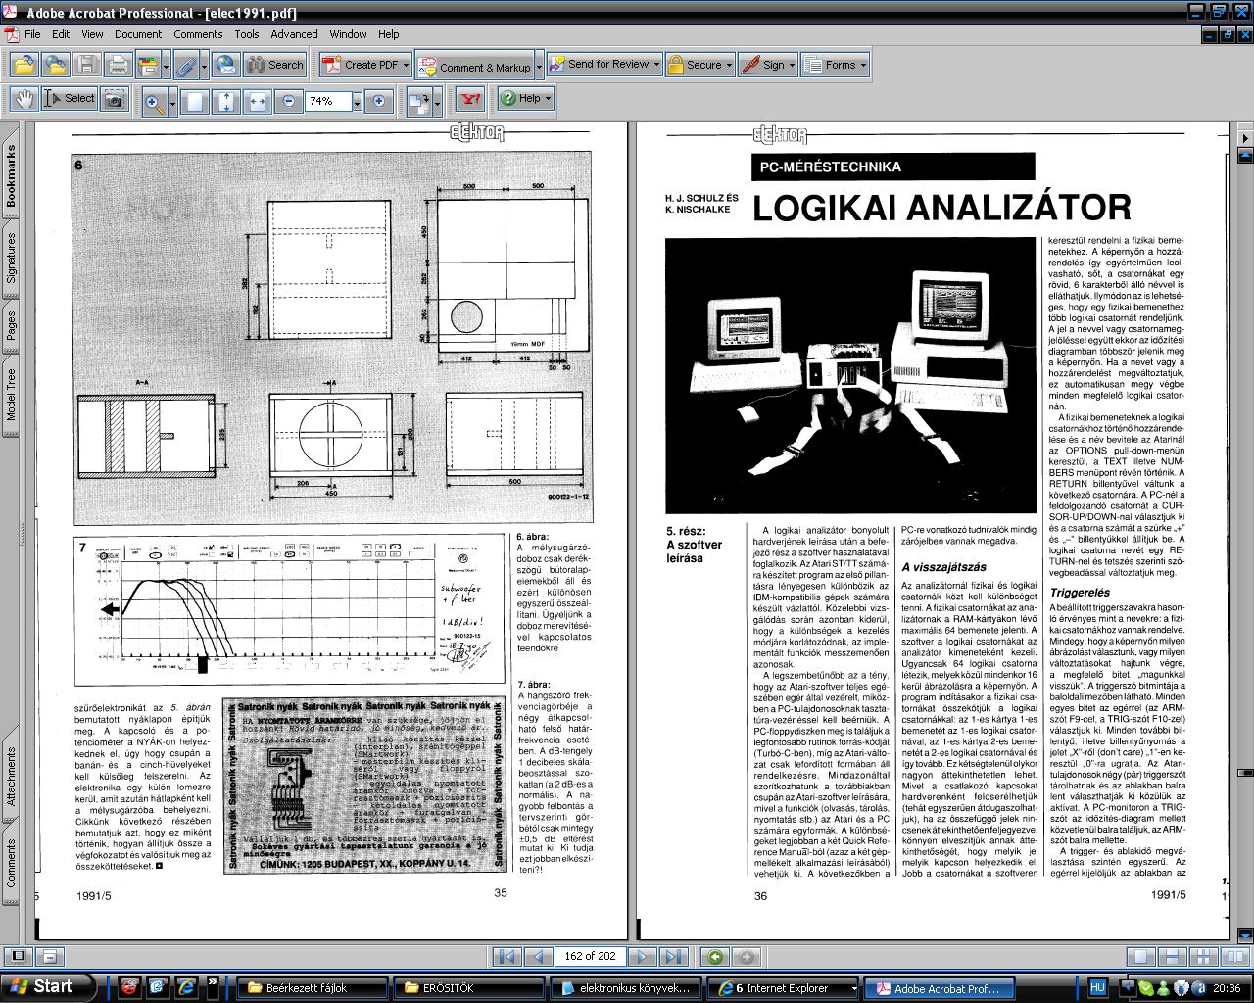
Task: Activate the Select text tool
Action: pos(69,98)
